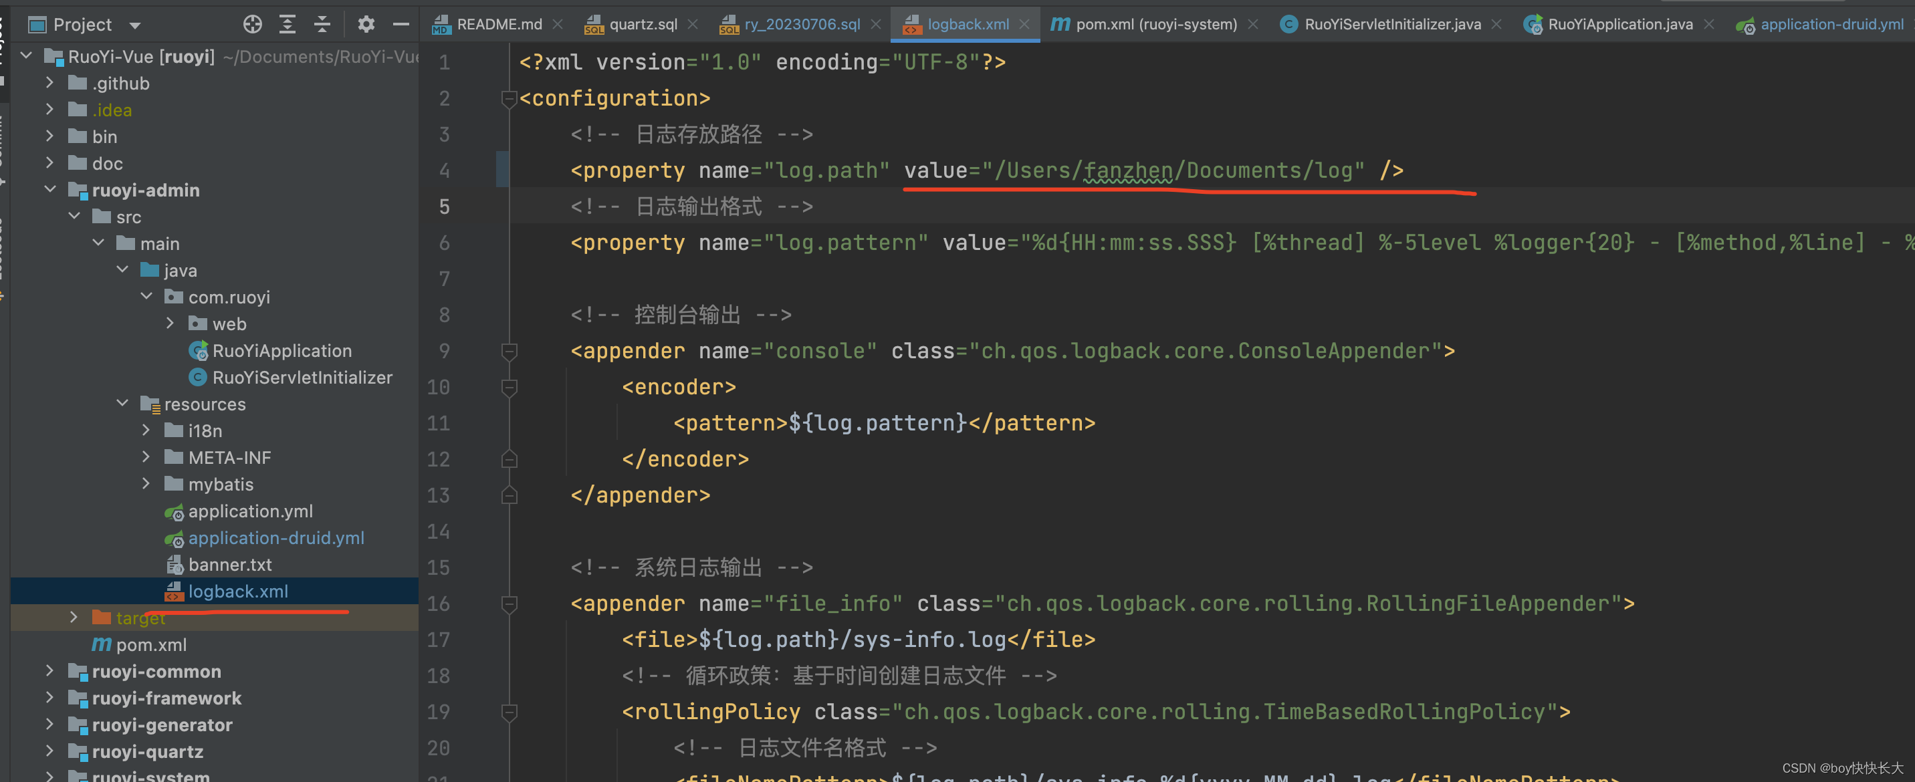Fold the file_info appender at line 16
Screen dimensions: 1915x782
510,604
